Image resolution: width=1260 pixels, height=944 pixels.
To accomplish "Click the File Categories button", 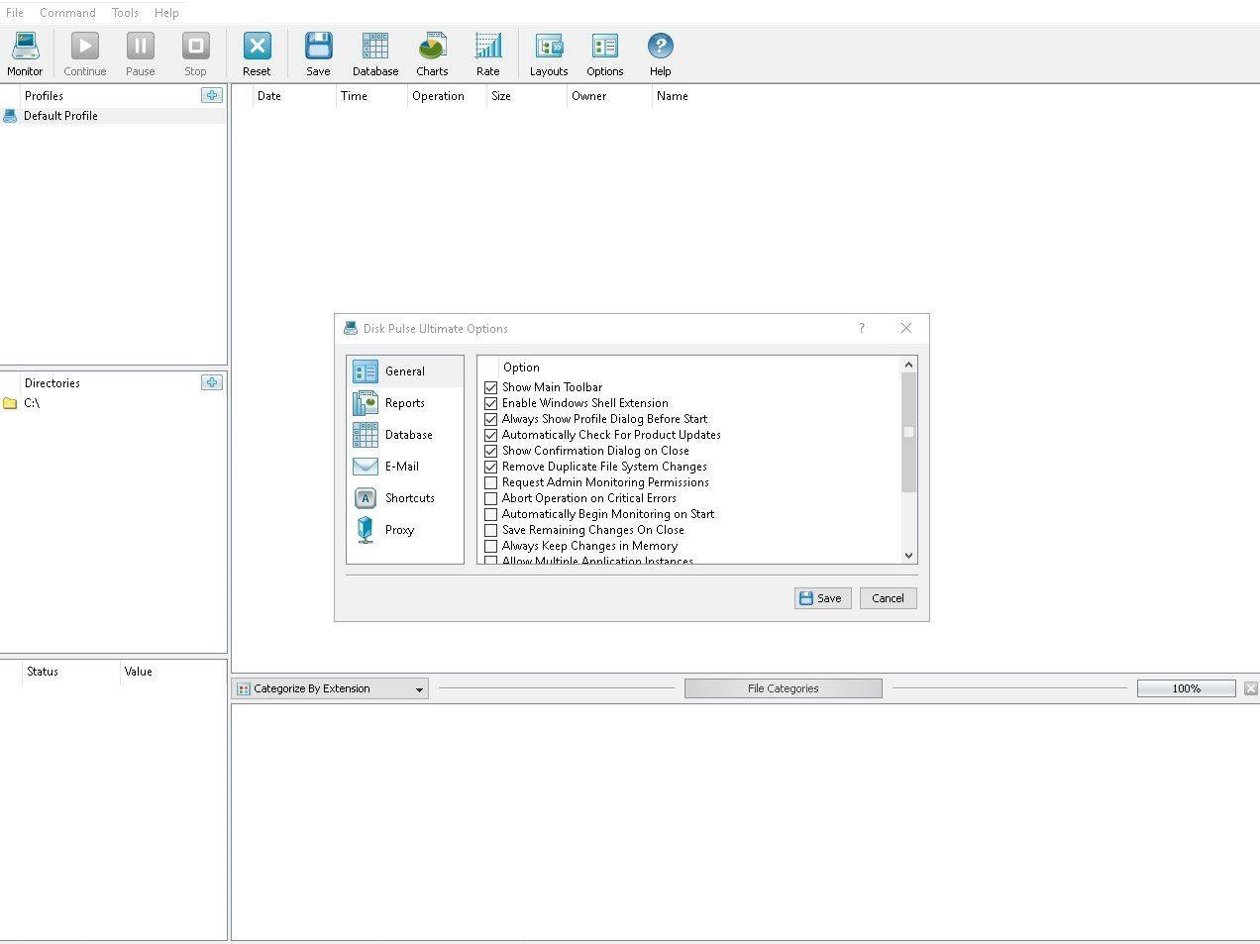I will tap(784, 688).
